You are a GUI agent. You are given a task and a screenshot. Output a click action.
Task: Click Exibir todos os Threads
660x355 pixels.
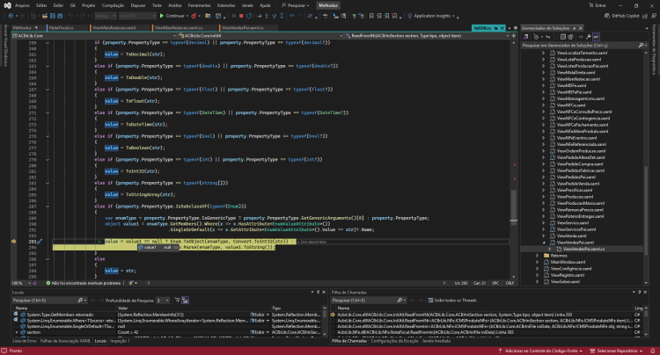pyautogui.click(x=452, y=301)
